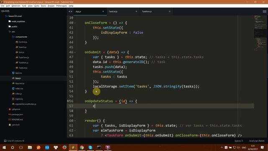Open the File menu
Screen dimensions: 268x151
click(3, 6)
